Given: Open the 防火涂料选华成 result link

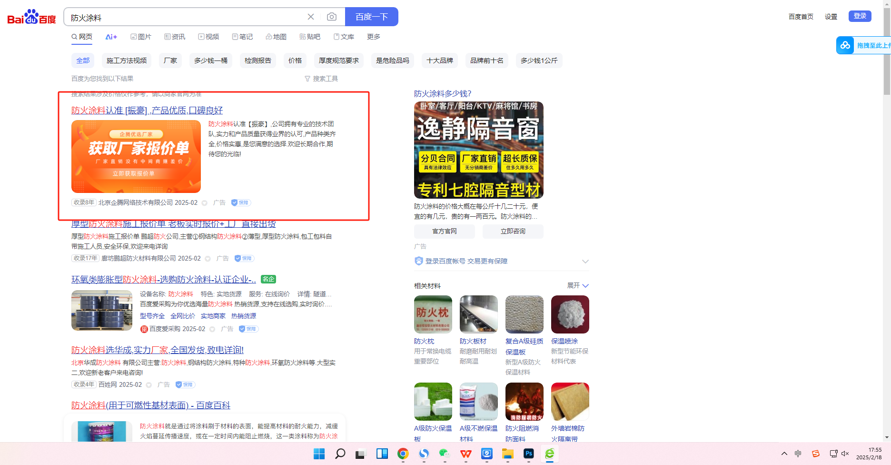Looking at the screenshot, I should click(x=158, y=350).
